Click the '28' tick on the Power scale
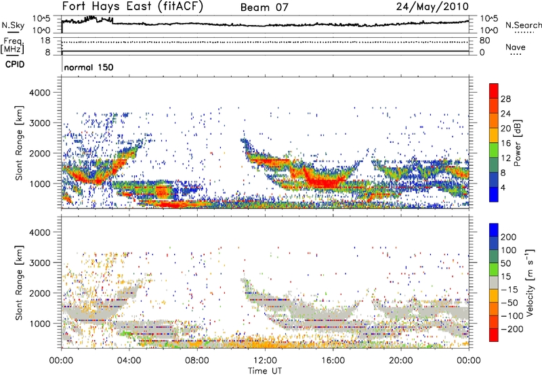This screenshot has height=375, width=542. pyautogui.click(x=505, y=99)
